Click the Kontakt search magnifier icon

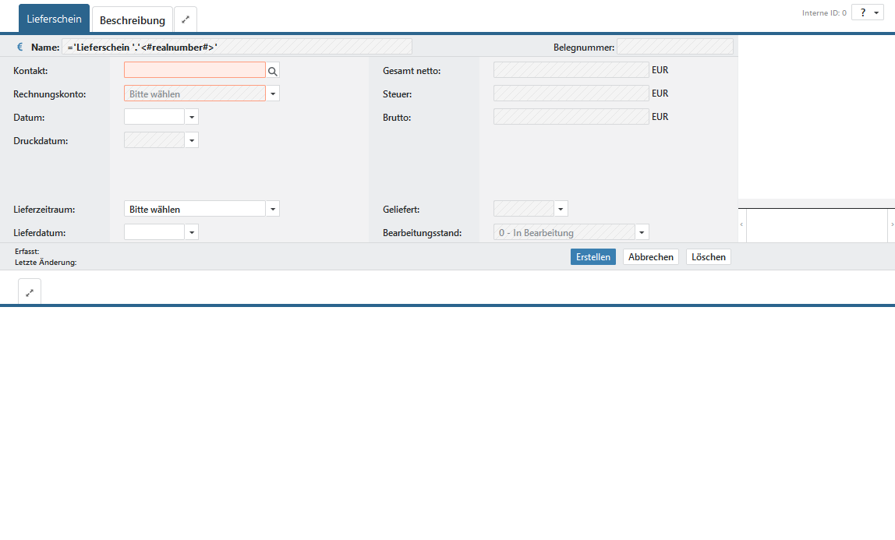[273, 71]
